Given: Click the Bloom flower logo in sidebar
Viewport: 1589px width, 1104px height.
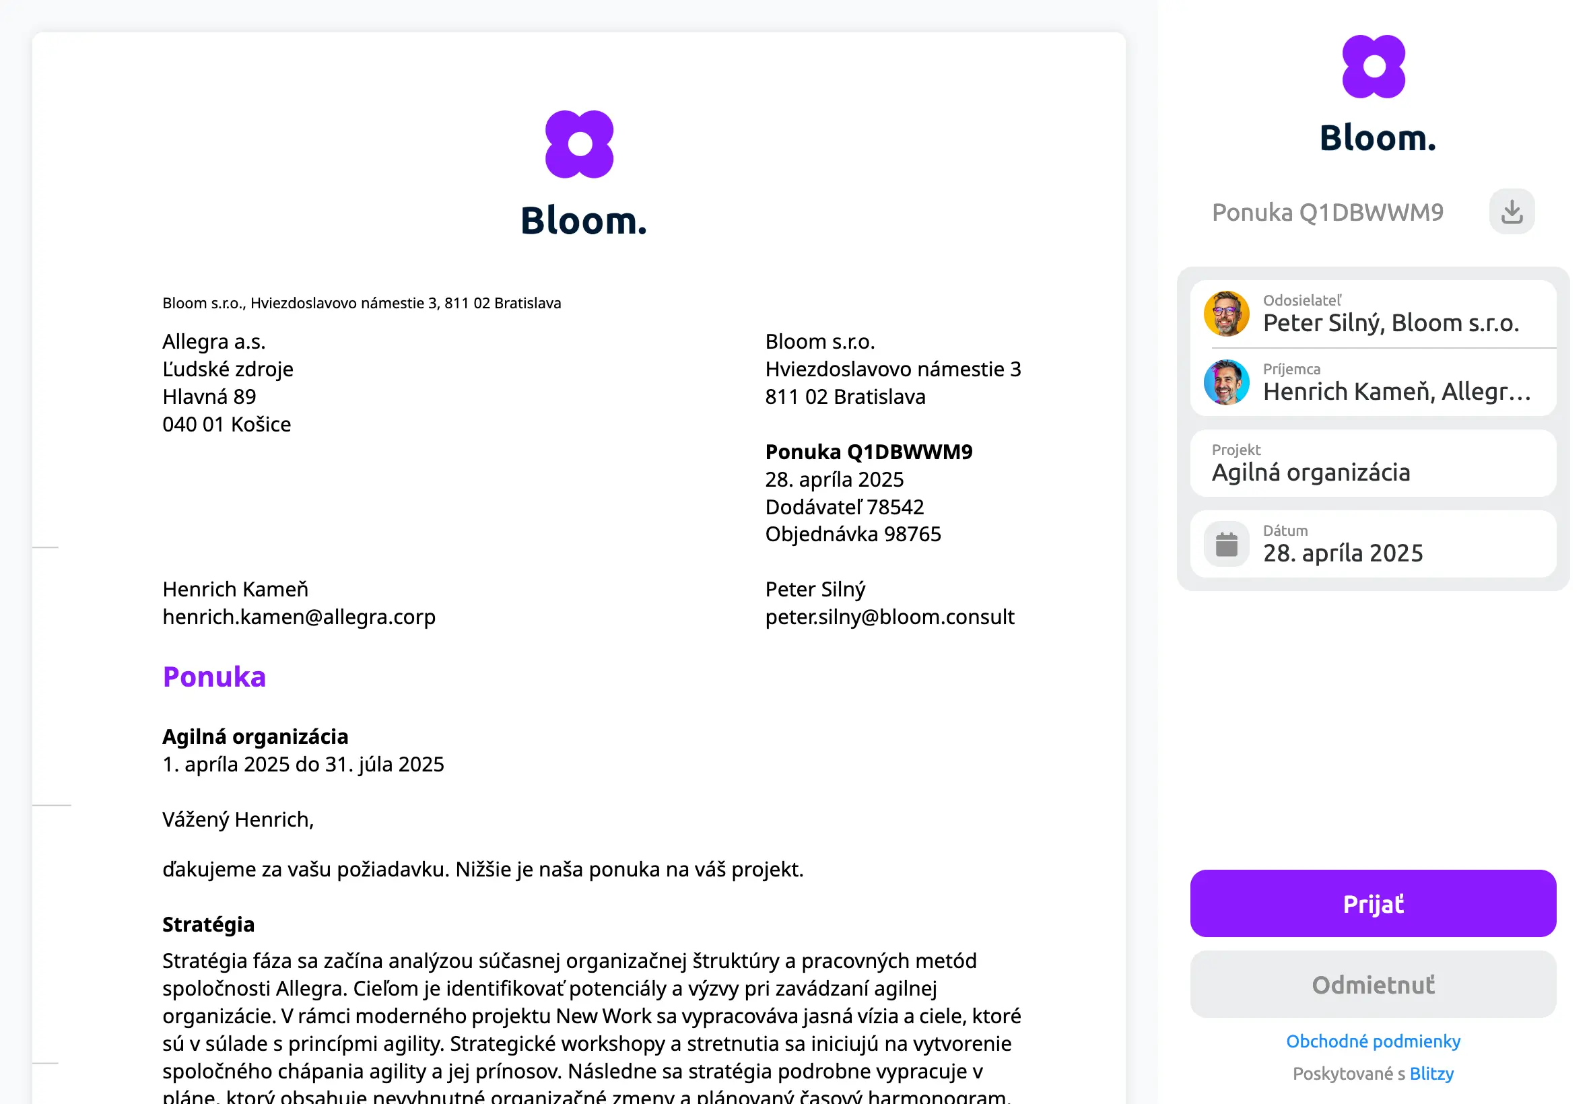Looking at the screenshot, I should click(1372, 67).
